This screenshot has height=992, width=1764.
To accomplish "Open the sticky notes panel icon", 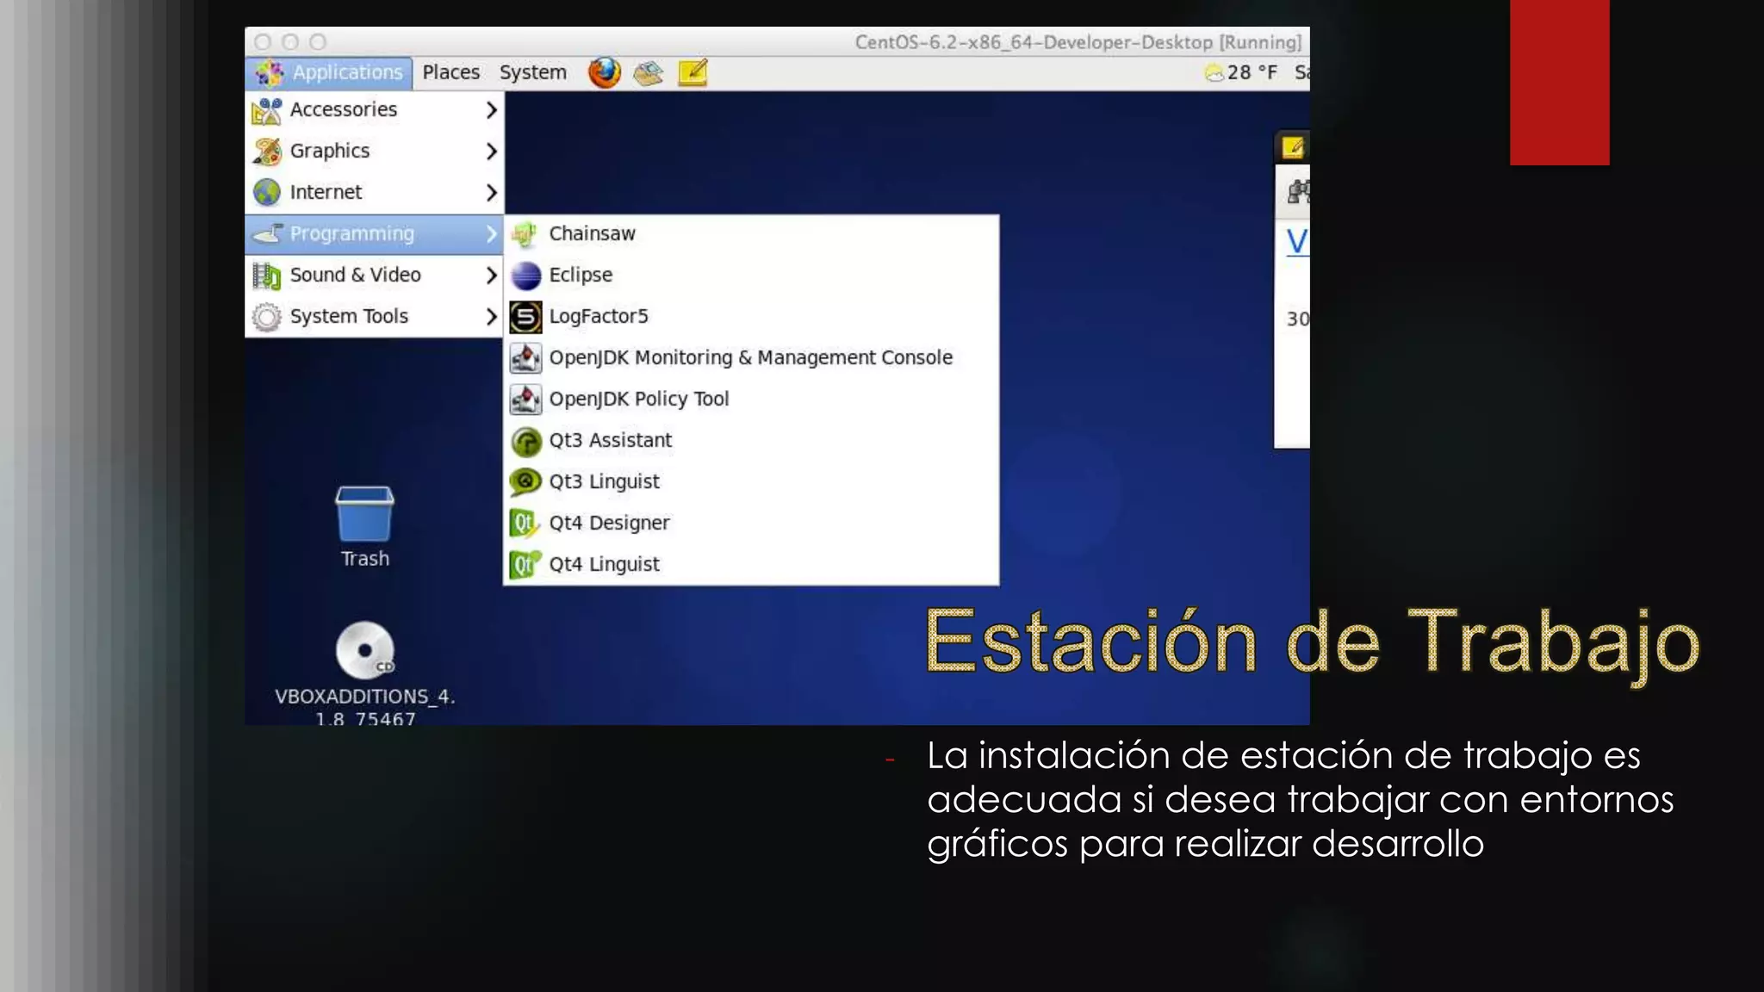I will click(693, 73).
